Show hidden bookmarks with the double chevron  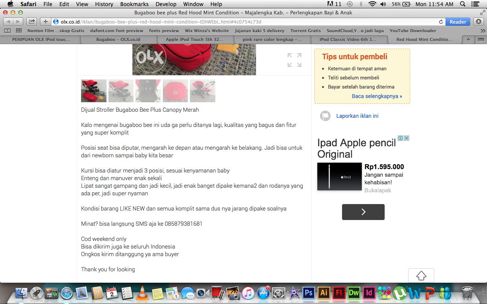tap(482, 31)
